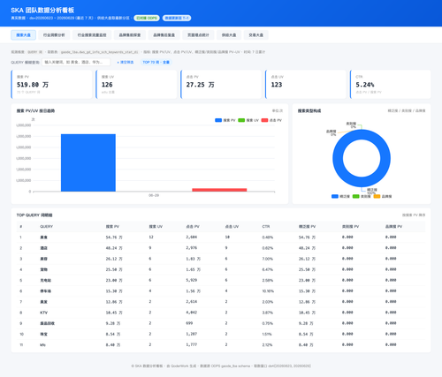Viewport: 442px width, 377px height.
Task: Click the KTV query row name
Action: pos(44,313)
